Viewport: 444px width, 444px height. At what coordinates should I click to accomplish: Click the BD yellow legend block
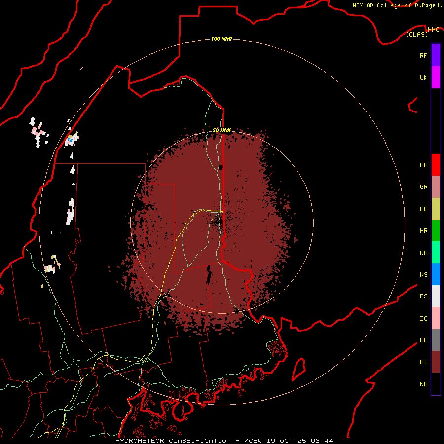click(436, 209)
